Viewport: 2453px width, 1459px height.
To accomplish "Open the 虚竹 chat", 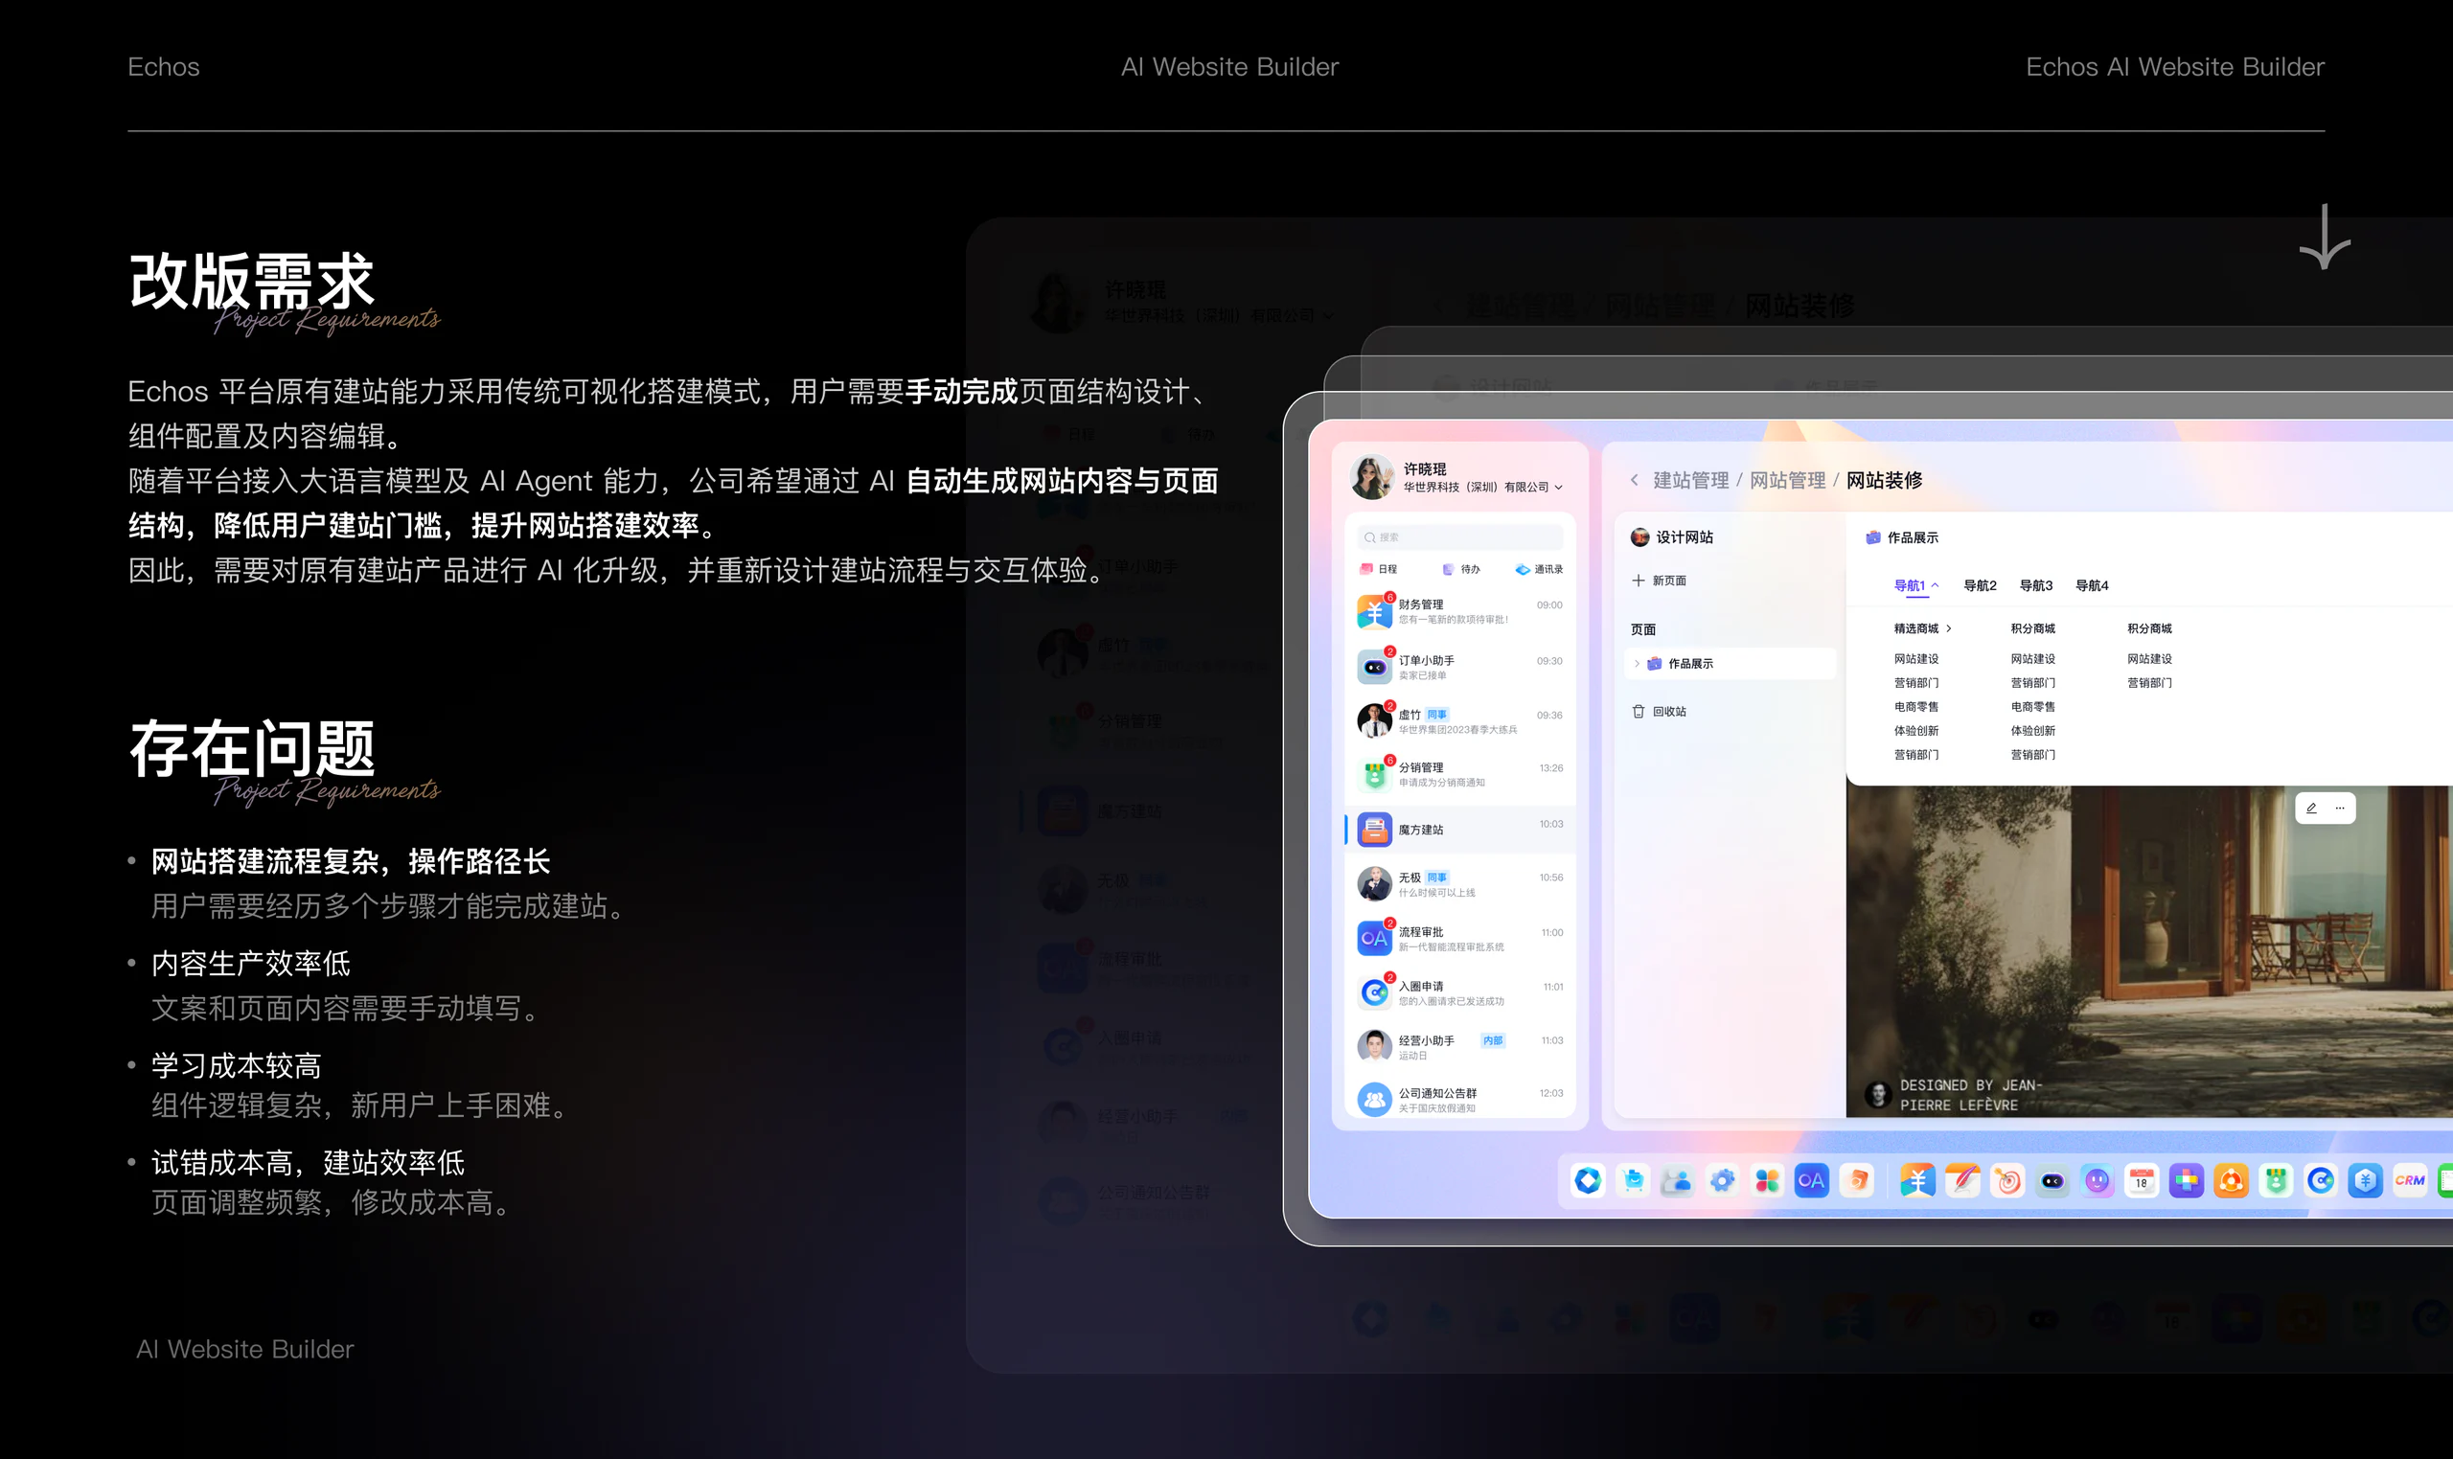I will pos(1460,721).
